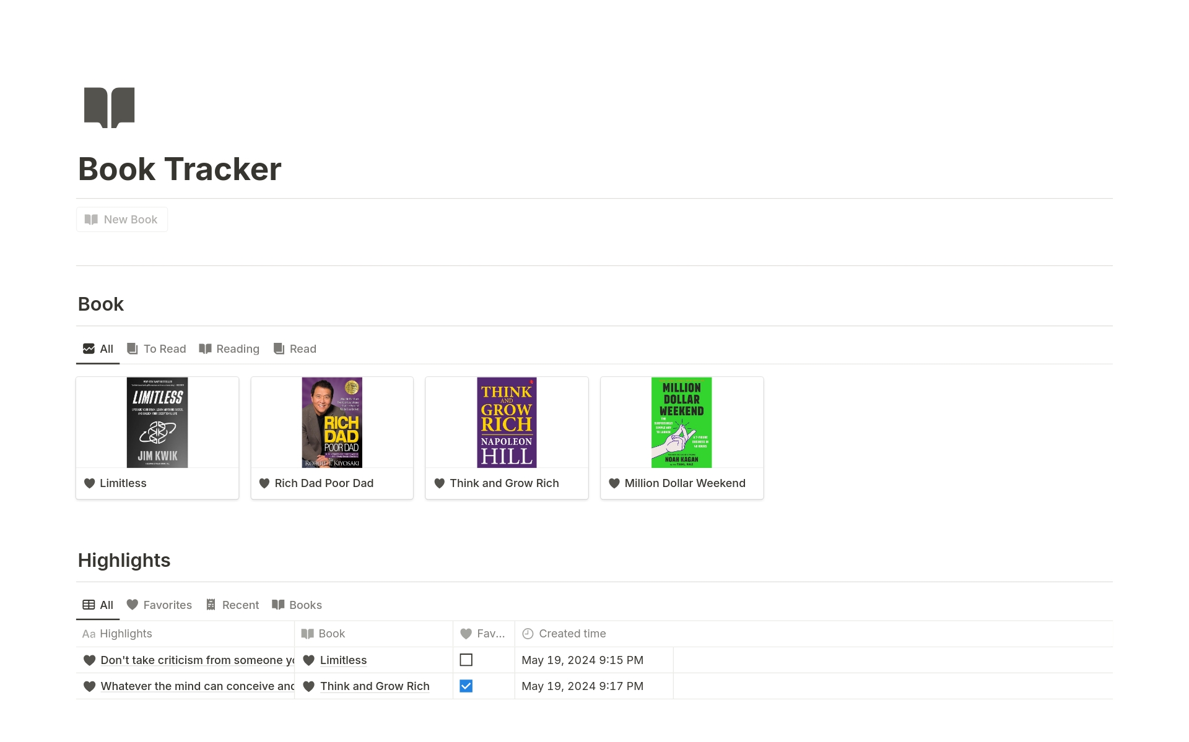
Task: Open the Limitless link in Book column
Action: click(343, 660)
